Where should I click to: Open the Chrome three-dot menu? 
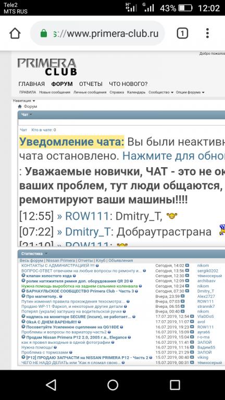207,33
